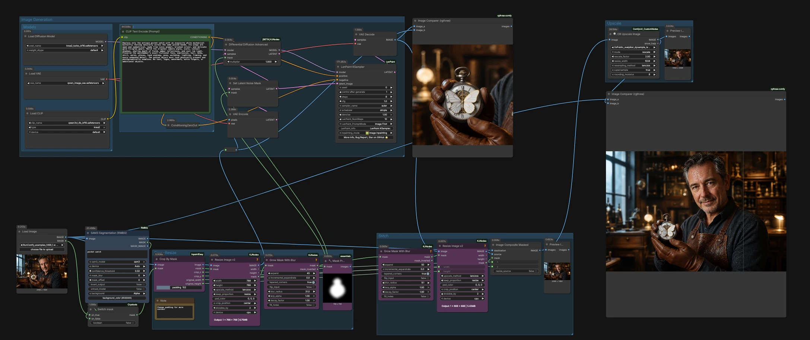Click the LanPaint_Info field
This screenshot has width=810, height=340.
366,128
